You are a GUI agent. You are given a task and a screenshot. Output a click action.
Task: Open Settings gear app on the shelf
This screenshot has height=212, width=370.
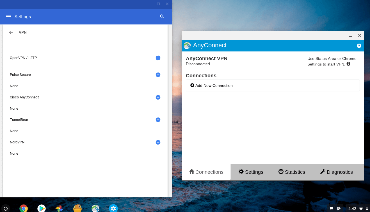(x=113, y=208)
